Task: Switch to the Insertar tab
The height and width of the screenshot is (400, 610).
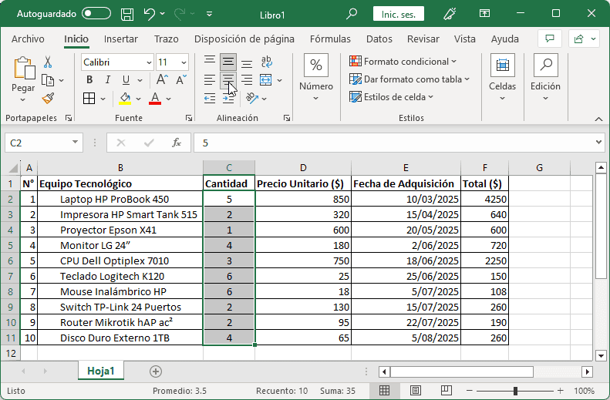Action: 121,39
